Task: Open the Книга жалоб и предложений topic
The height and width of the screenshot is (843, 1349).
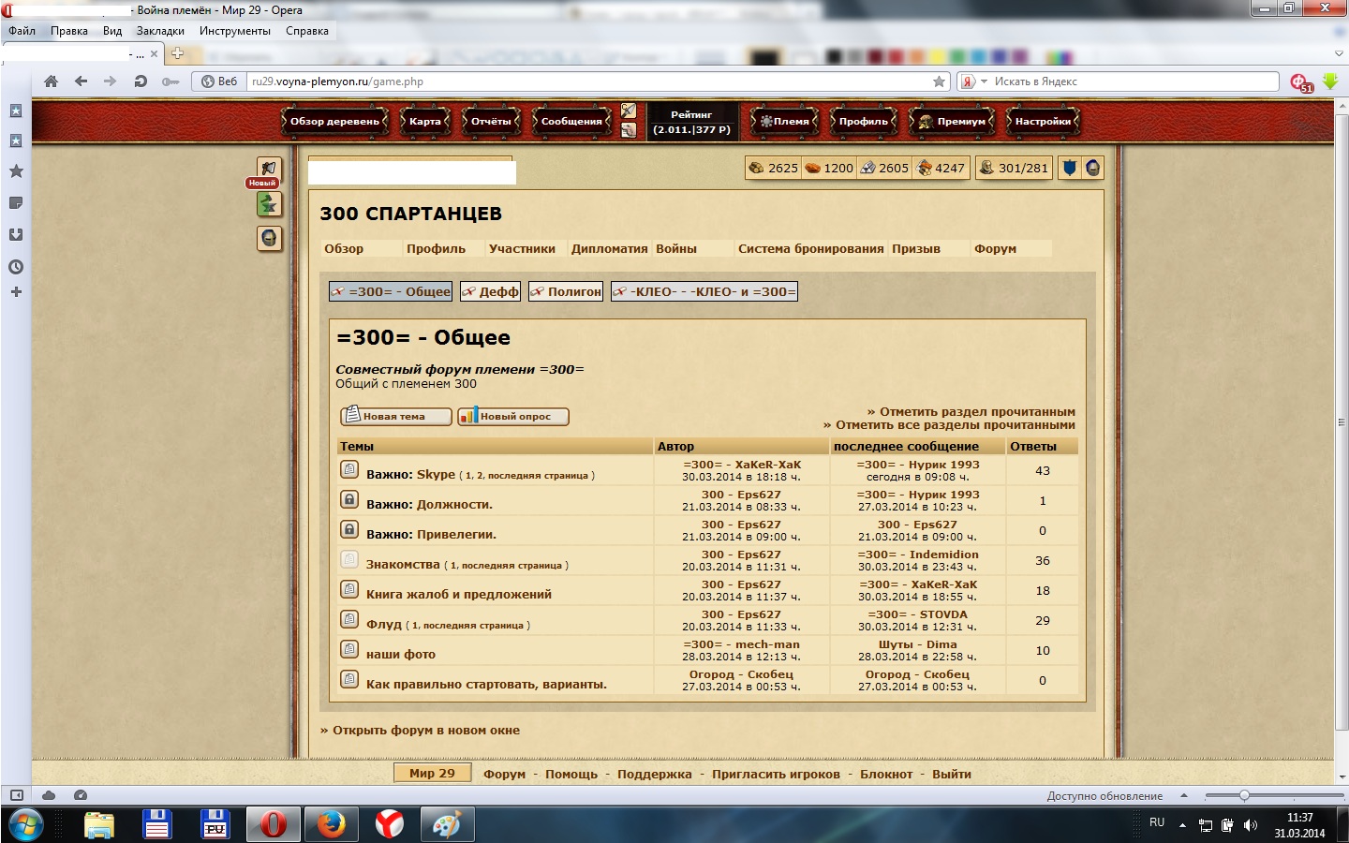Action: tap(459, 594)
